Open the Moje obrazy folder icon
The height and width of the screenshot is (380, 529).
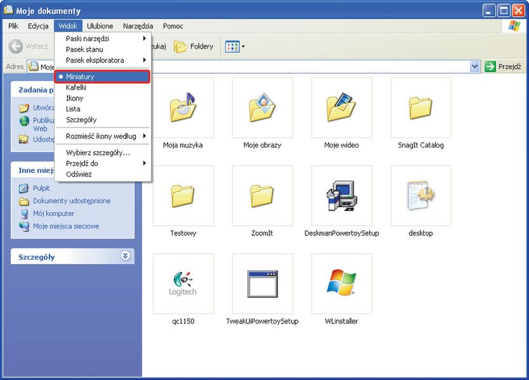pyautogui.click(x=262, y=108)
